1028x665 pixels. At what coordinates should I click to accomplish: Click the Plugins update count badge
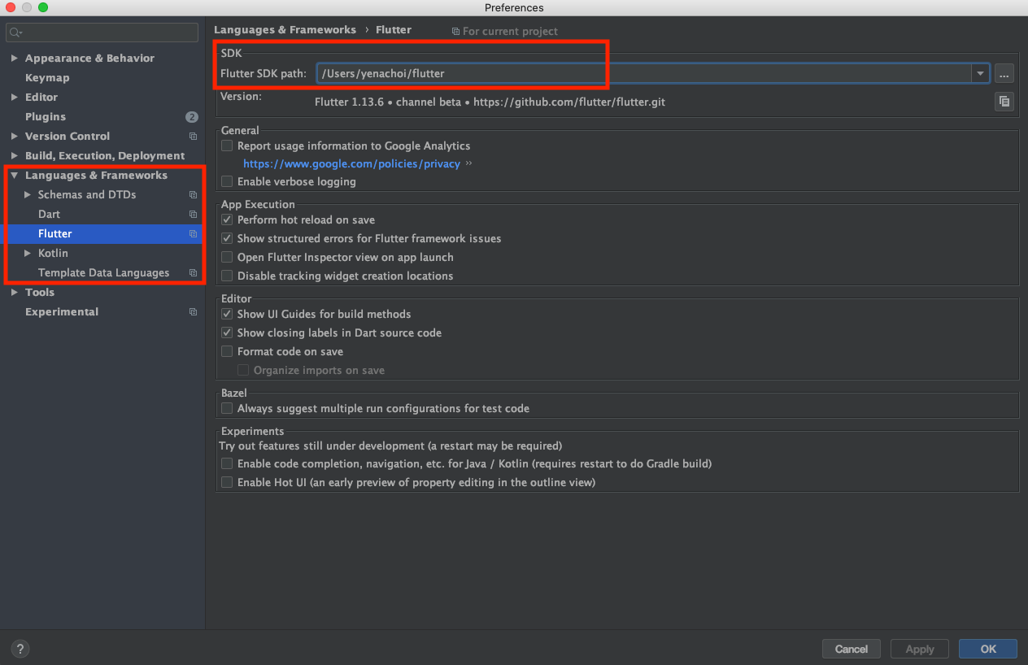click(x=192, y=117)
